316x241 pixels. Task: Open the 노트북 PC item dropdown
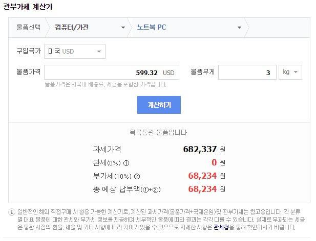coord(187,28)
